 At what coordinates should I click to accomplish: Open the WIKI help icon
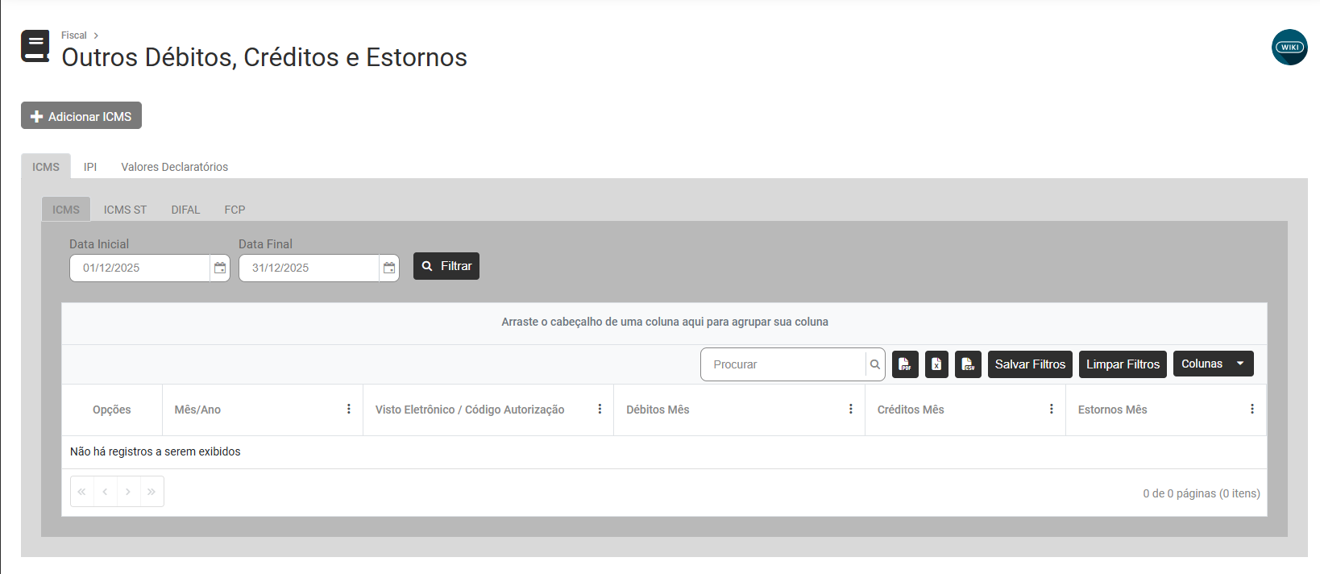coord(1289,47)
